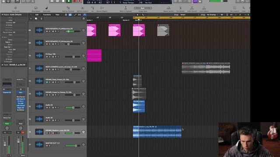This screenshot has height=157, width=280.
Task: Open the Snap Smart dropdown
Action: tap(189, 15)
